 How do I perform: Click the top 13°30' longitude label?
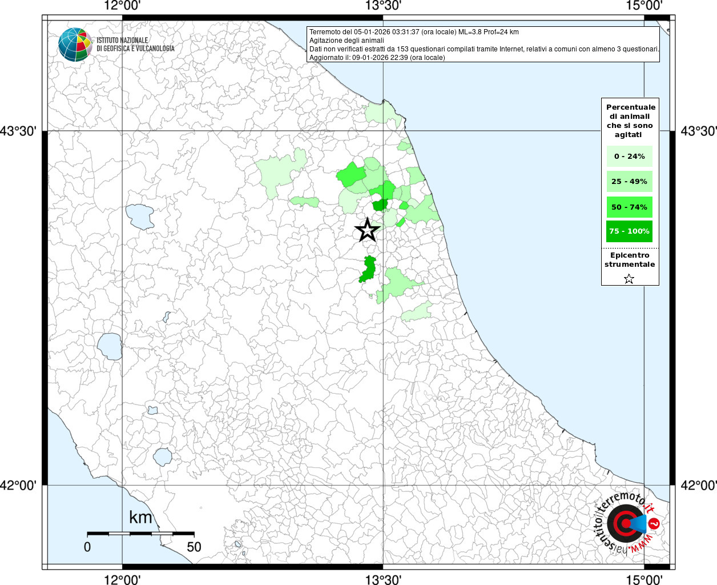383,6
